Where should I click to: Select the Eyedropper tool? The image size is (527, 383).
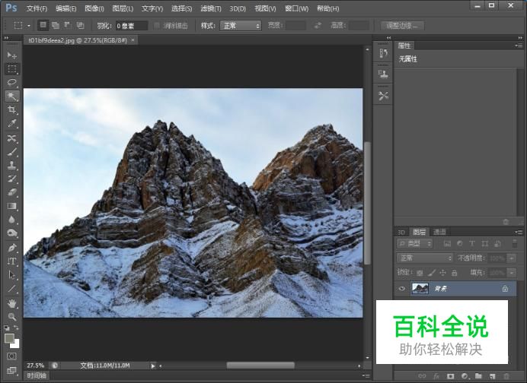click(12, 123)
